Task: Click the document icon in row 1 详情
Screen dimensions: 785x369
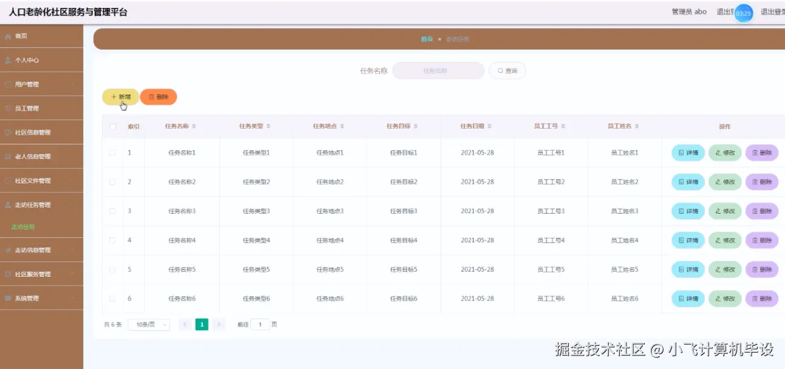Action: (681, 153)
